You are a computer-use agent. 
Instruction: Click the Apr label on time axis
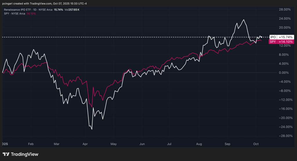(x=85, y=144)
